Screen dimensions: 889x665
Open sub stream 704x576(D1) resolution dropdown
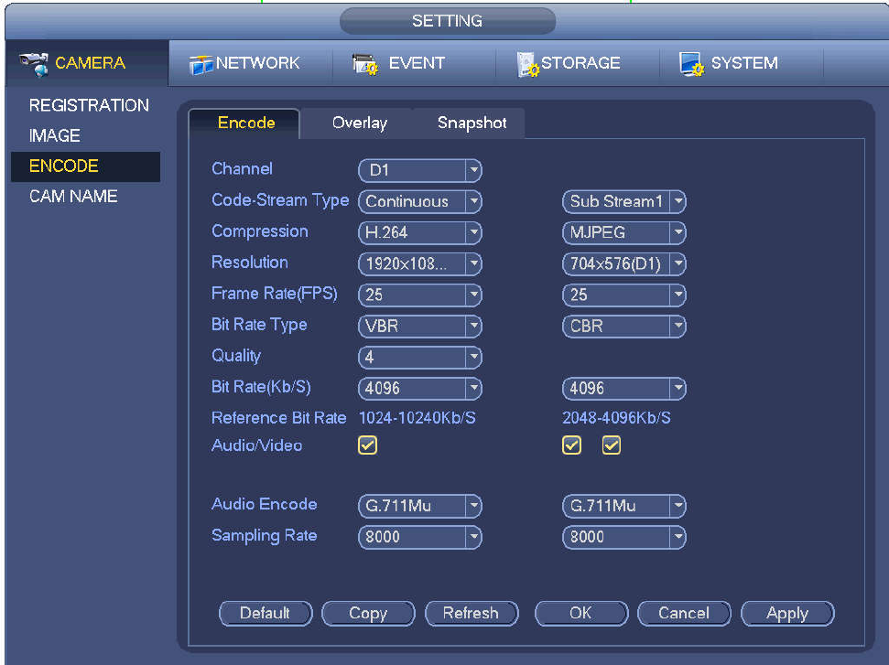(624, 264)
